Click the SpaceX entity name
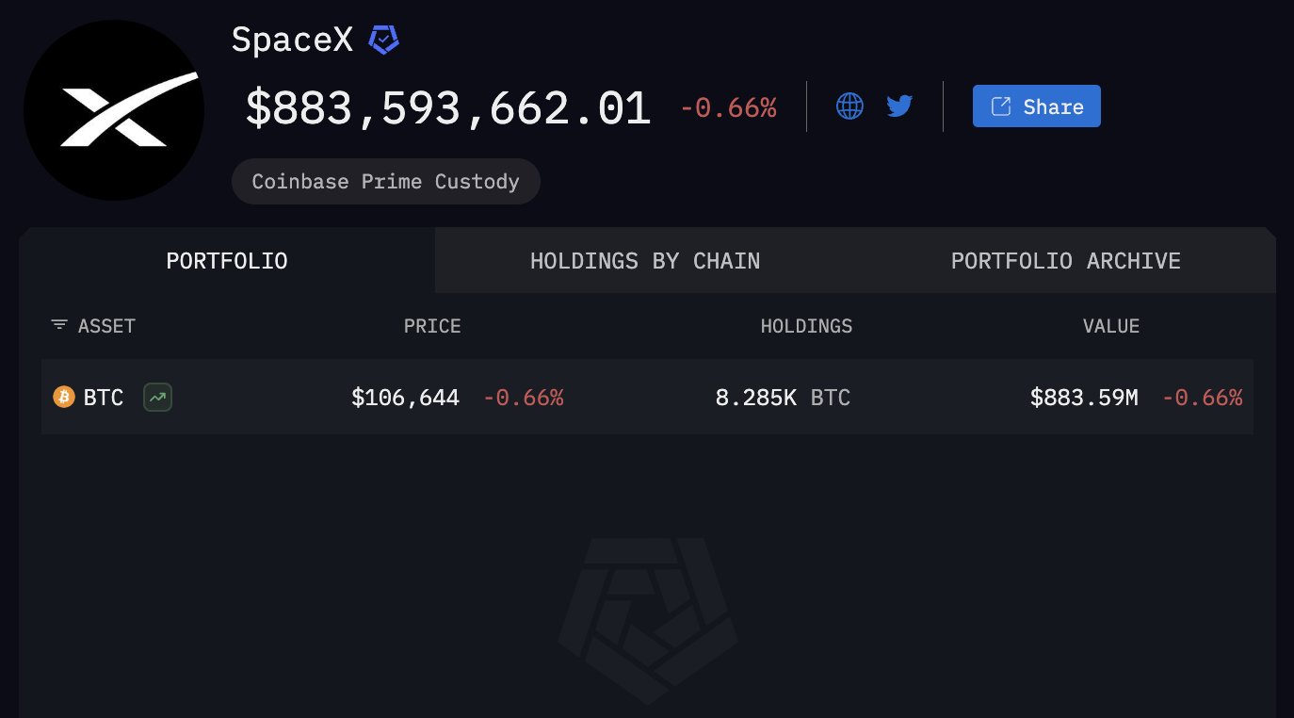The width and height of the screenshot is (1294, 718). pyautogui.click(x=292, y=40)
